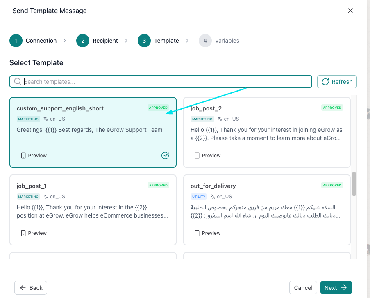Image resolution: width=370 pixels, height=298 pixels.
Task: Click the Cancel button
Action: pyautogui.click(x=303, y=288)
